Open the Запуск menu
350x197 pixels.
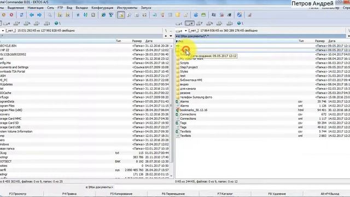coord(146,8)
